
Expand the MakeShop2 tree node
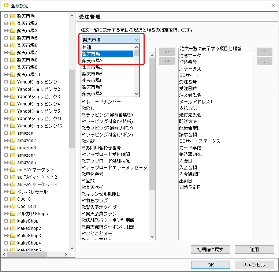click(x=6, y=228)
